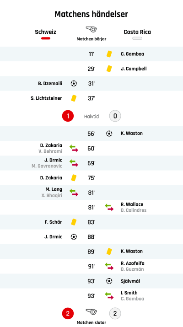183x327 pixels.
Task: Click the whistle icon above Matchen börjar
Action: click(x=91, y=29)
